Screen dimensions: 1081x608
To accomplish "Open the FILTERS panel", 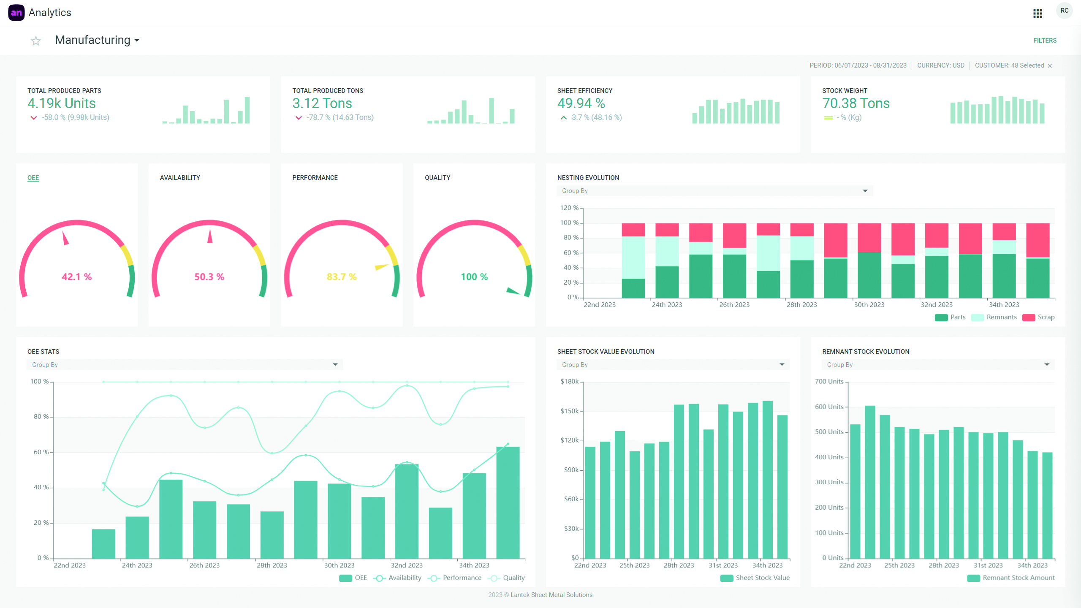I will coord(1045,41).
